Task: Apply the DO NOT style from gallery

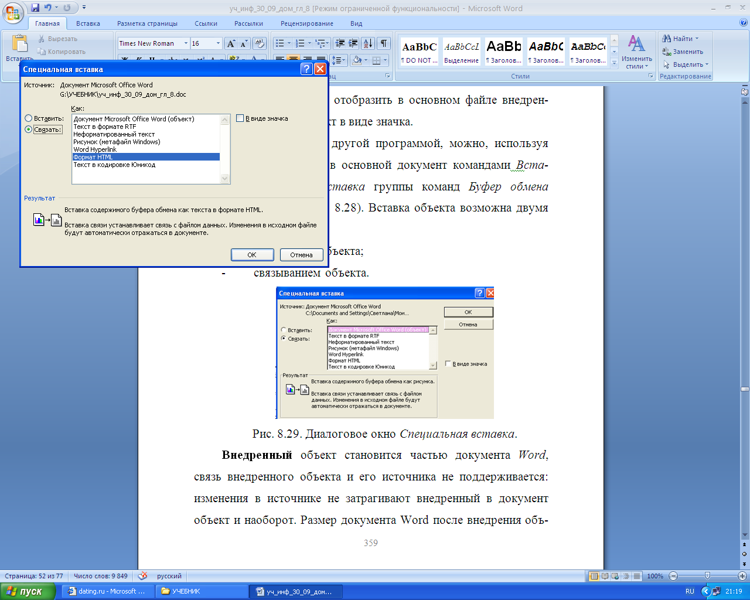Action: (x=419, y=52)
